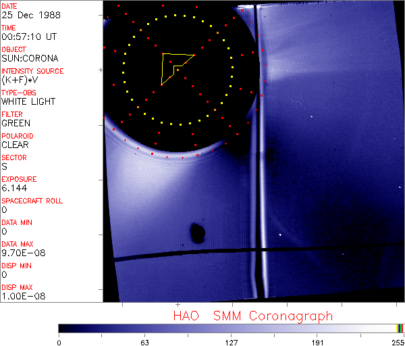This screenshot has height=346, width=405.
Task: Select the 'WHITE LIGHT' observation type
Action: point(27,102)
